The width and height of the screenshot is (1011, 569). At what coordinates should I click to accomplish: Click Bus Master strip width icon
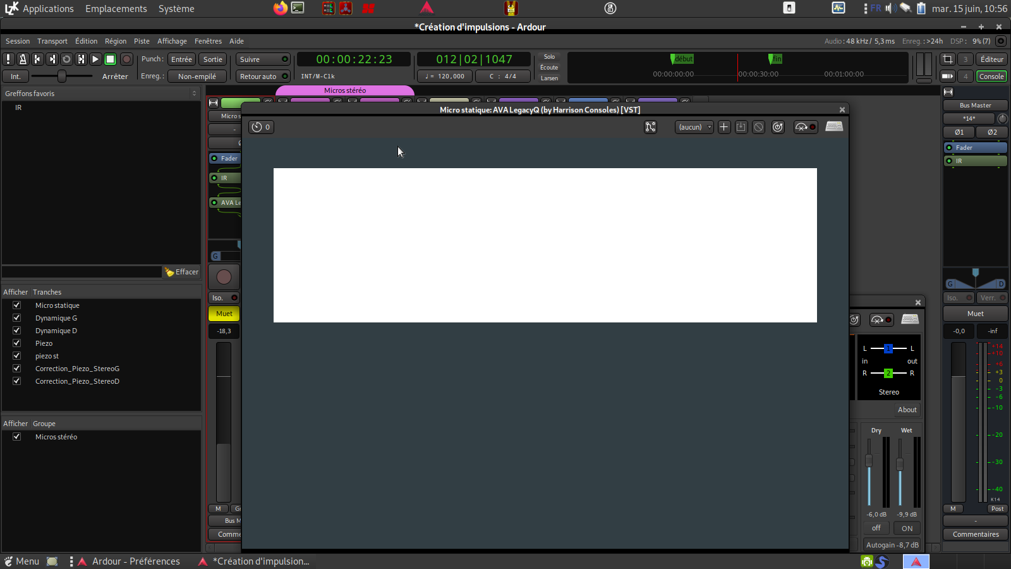948,92
